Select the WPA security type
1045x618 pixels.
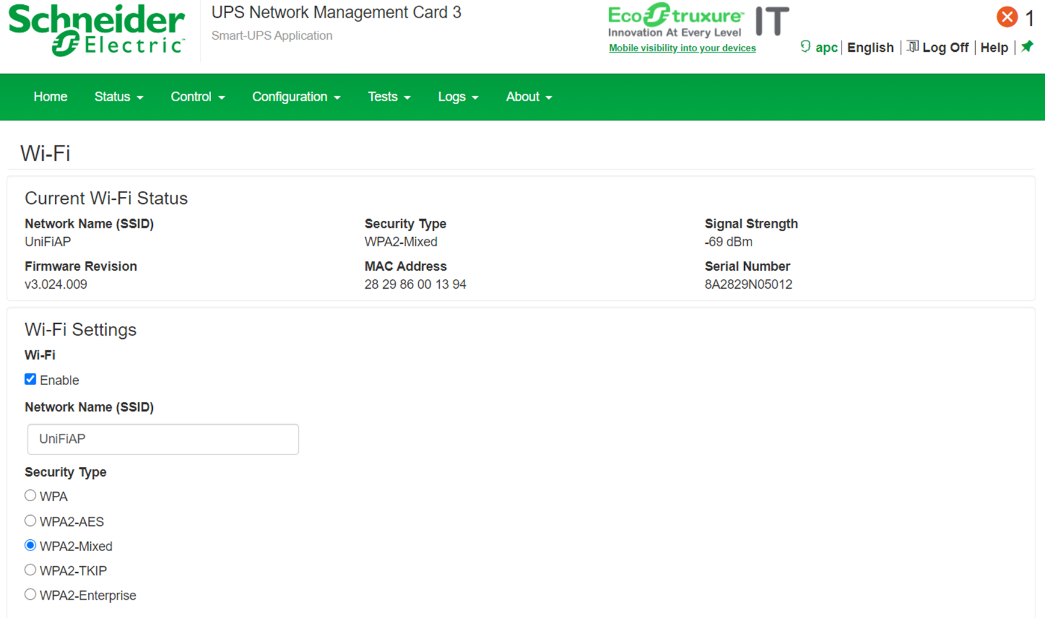click(31, 495)
